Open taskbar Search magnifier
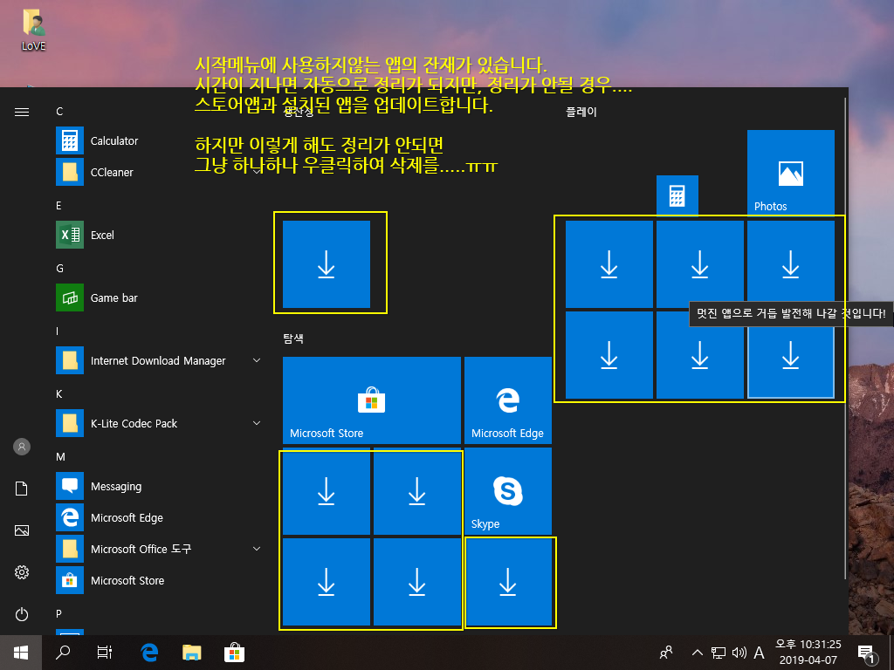Viewport: 894px width, 670px height. [63, 653]
